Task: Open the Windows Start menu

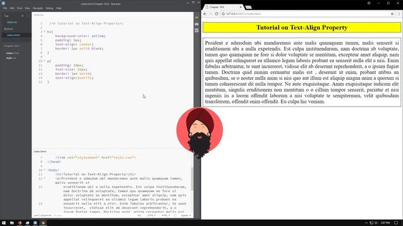Action: tap(4, 223)
